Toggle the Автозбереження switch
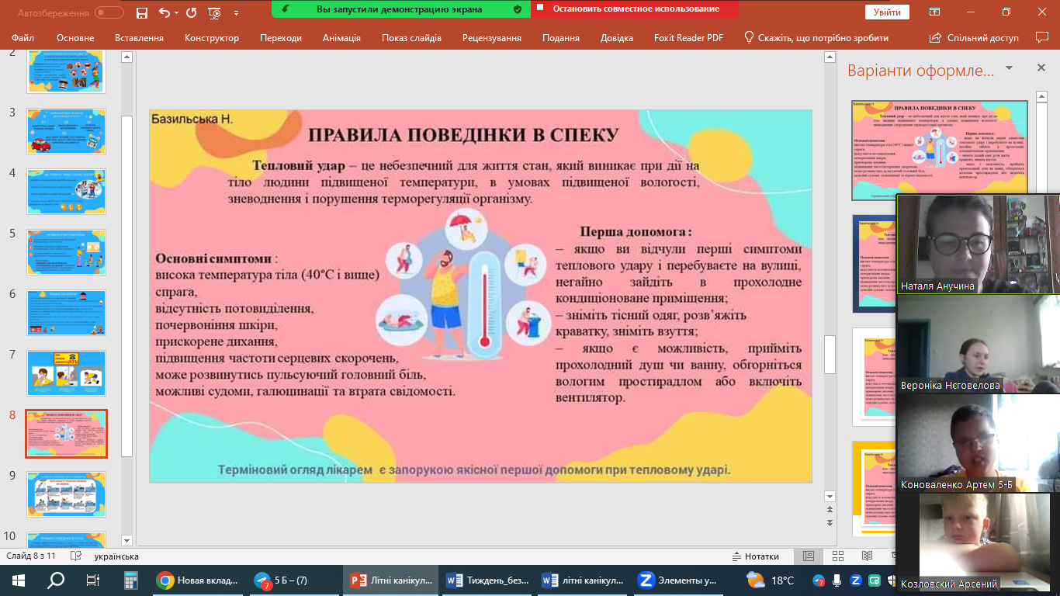The width and height of the screenshot is (1060, 596). click(x=109, y=12)
